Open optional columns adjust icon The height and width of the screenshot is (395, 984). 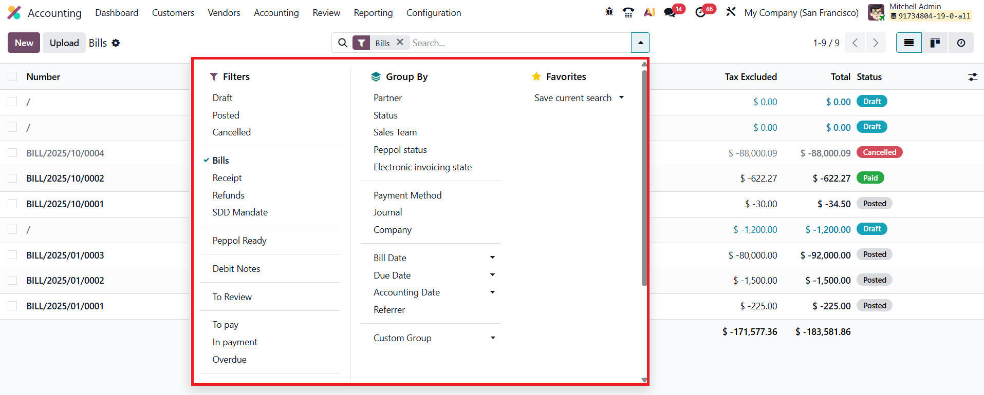[973, 77]
